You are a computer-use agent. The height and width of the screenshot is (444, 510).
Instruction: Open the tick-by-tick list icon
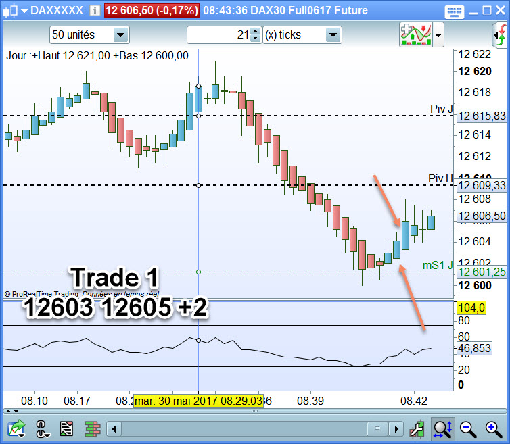click(67, 428)
